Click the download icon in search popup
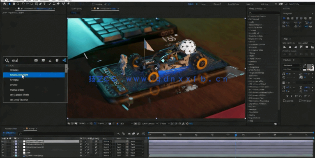The image size is (315, 158). coord(50,60)
